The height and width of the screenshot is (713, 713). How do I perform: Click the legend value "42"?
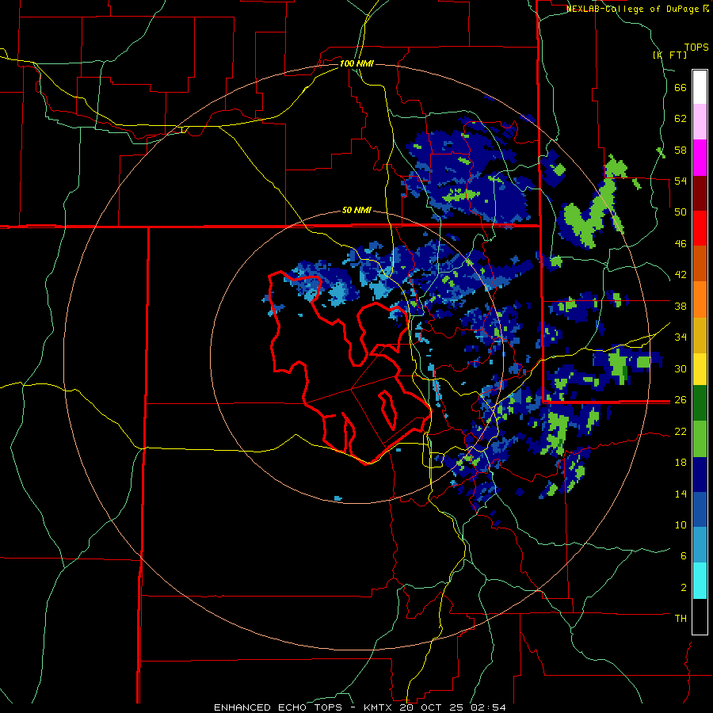[x=681, y=275]
